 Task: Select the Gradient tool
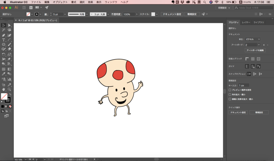pyautogui.click(x=10, y=69)
